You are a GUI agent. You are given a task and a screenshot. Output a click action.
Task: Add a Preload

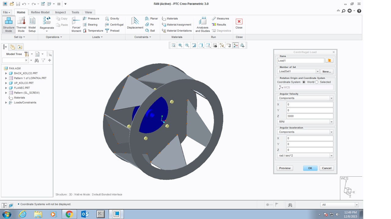[112, 31]
